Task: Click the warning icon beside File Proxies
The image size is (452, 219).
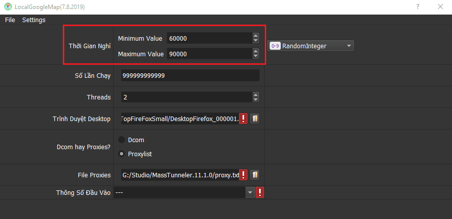Action: (244, 175)
